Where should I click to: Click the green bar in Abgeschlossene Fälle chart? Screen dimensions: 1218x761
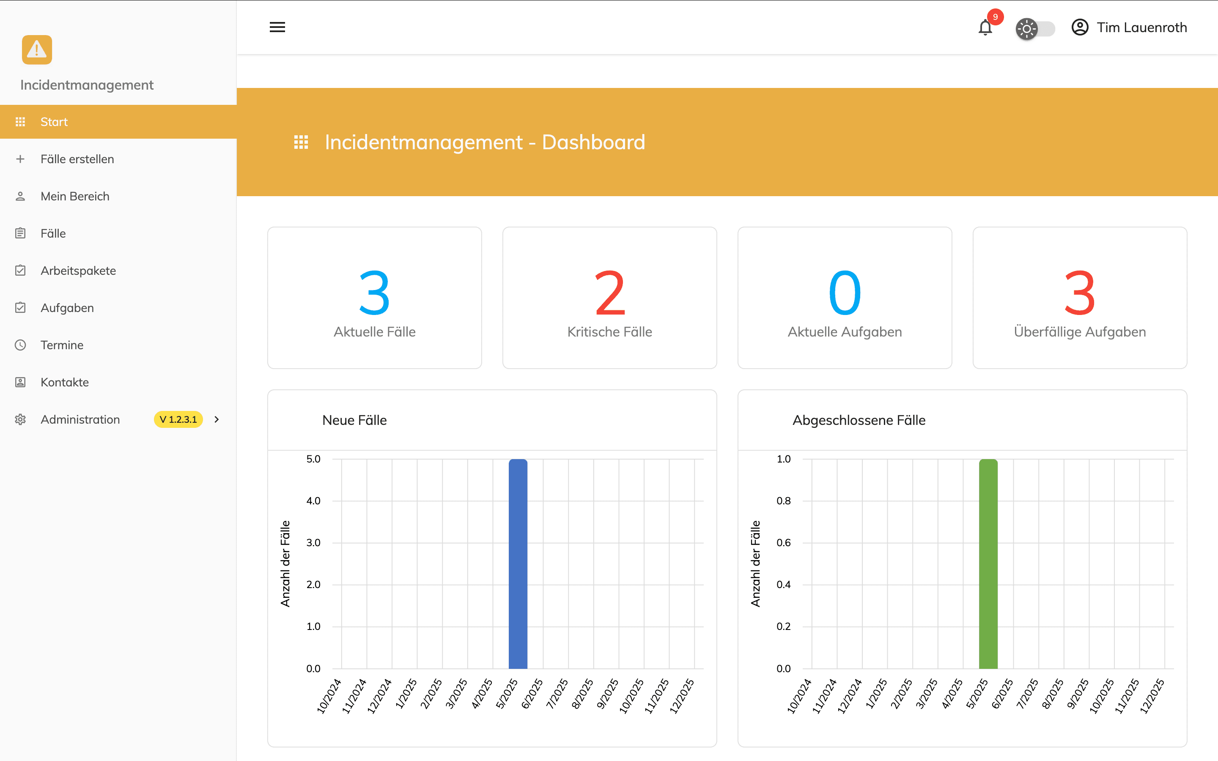click(988, 564)
